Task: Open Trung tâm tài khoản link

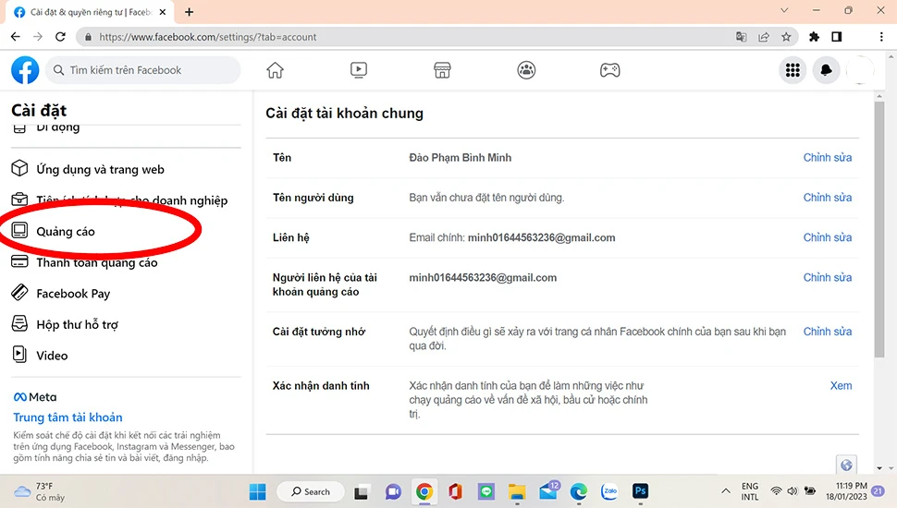Action: point(68,417)
